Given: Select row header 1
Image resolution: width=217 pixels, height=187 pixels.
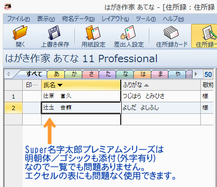Looking at the screenshot, I should [13, 96].
